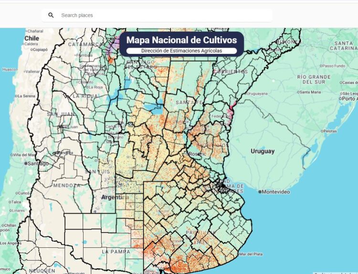Click the San Juan province label
The width and height of the screenshot is (358, 274).
tap(60, 114)
